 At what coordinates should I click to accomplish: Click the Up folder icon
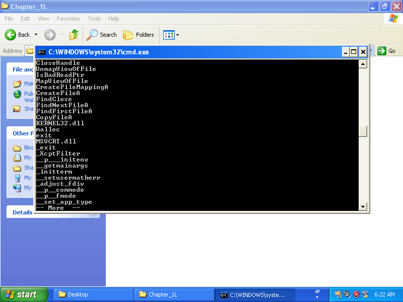(x=74, y=35)
